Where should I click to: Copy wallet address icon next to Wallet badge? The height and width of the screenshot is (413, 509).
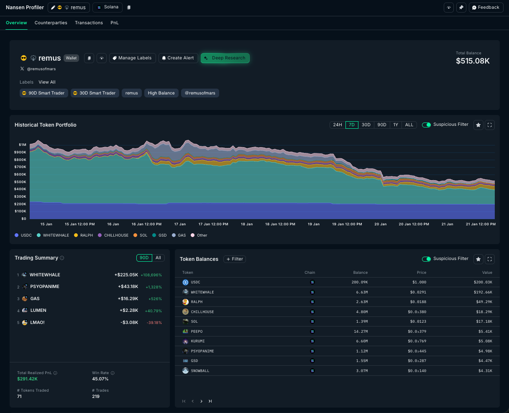89,58
